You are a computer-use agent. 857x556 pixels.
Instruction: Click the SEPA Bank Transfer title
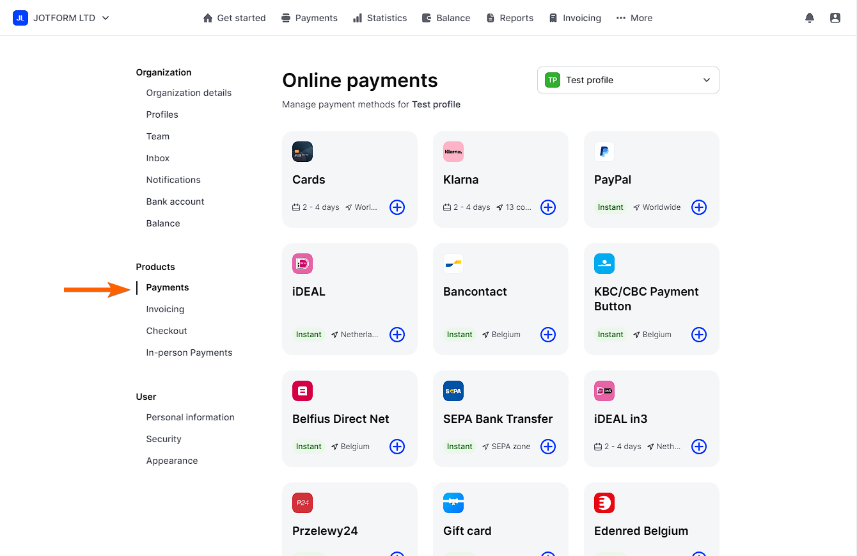click(x=498, y=419)
